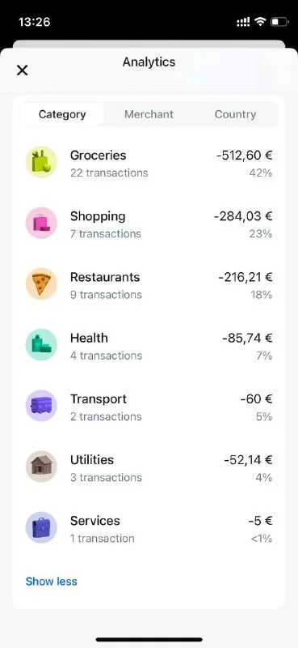
Task: Open the Health -85,74 € amount
Action: (x=247, y=338)
